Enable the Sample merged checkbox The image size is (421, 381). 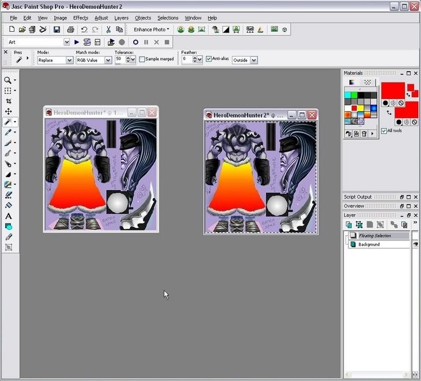pos(142,59)
